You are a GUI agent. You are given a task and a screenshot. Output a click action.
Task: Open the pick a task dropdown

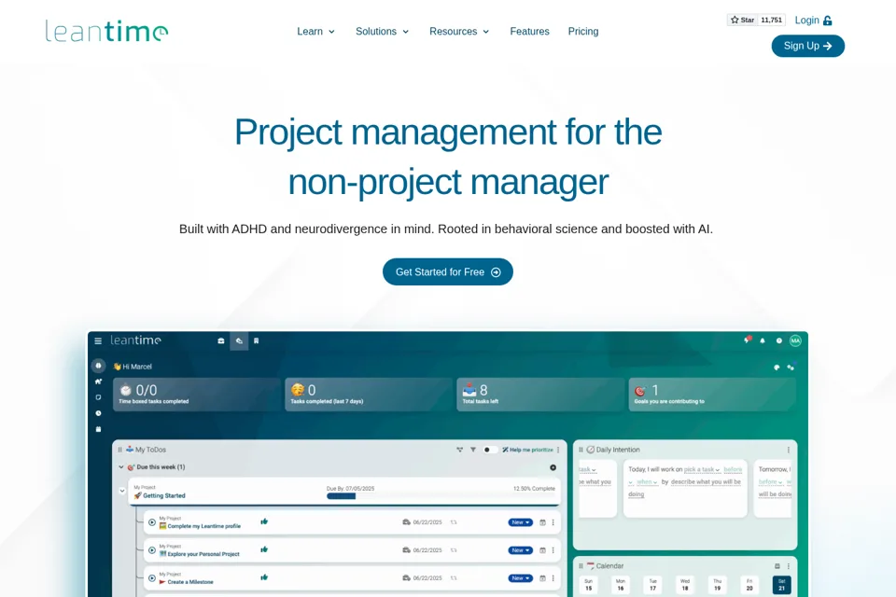click(x=702, y=469)
